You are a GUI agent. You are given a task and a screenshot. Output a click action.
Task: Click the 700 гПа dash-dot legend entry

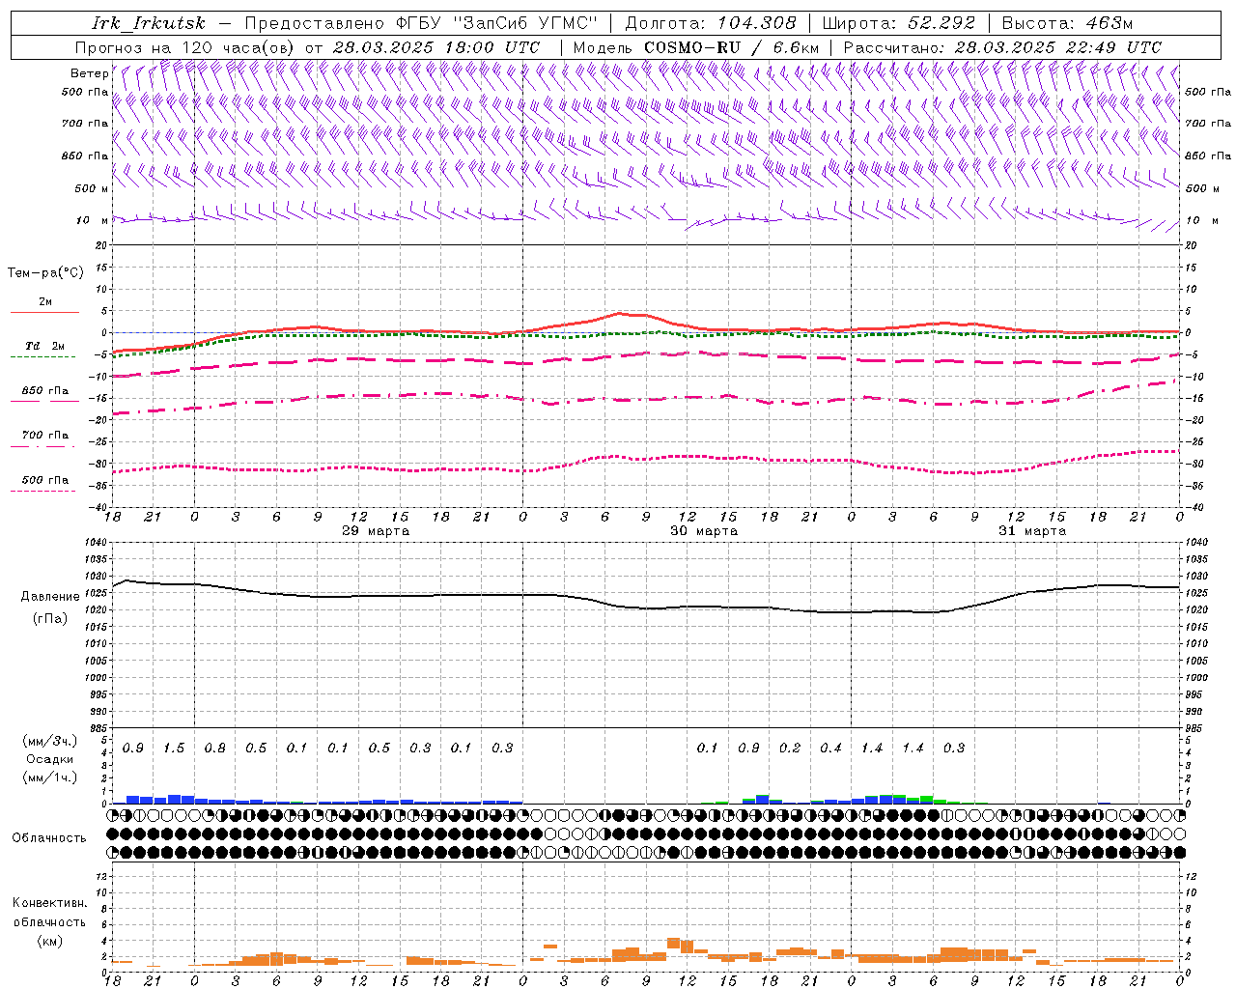(x=44, y=436)
